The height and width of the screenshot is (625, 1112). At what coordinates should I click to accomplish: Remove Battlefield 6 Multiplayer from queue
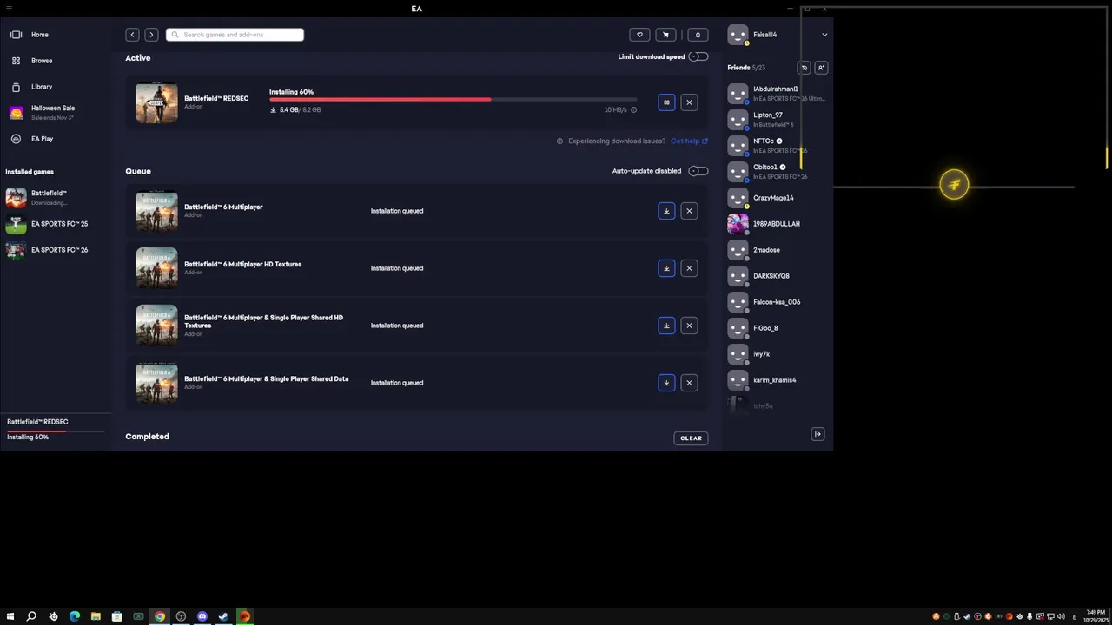click(x=689, y=211)
